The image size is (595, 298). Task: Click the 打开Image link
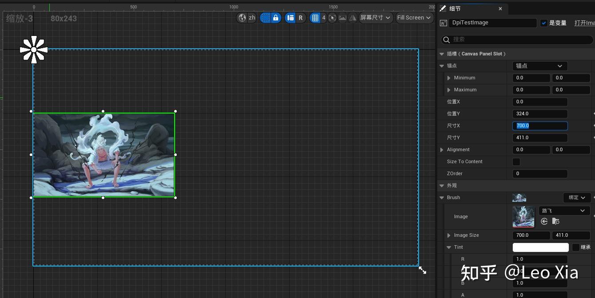pos(584,23)
